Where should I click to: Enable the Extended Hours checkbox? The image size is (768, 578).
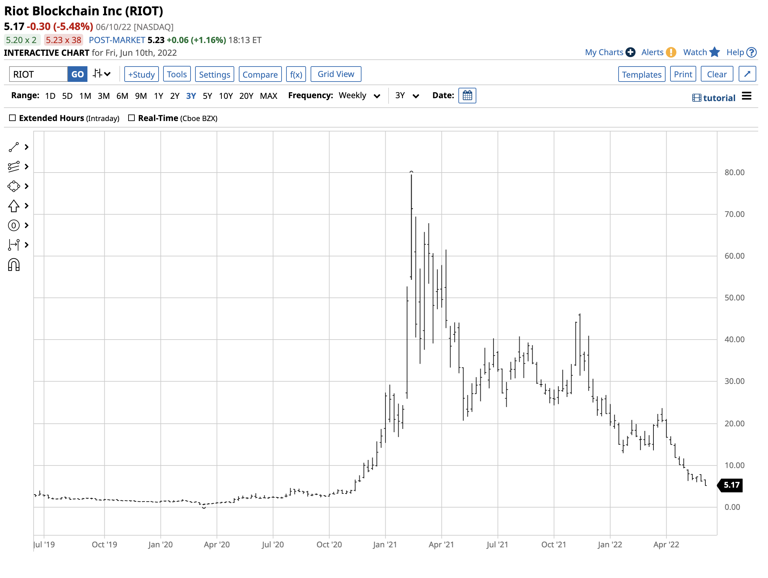coord(12,118)
